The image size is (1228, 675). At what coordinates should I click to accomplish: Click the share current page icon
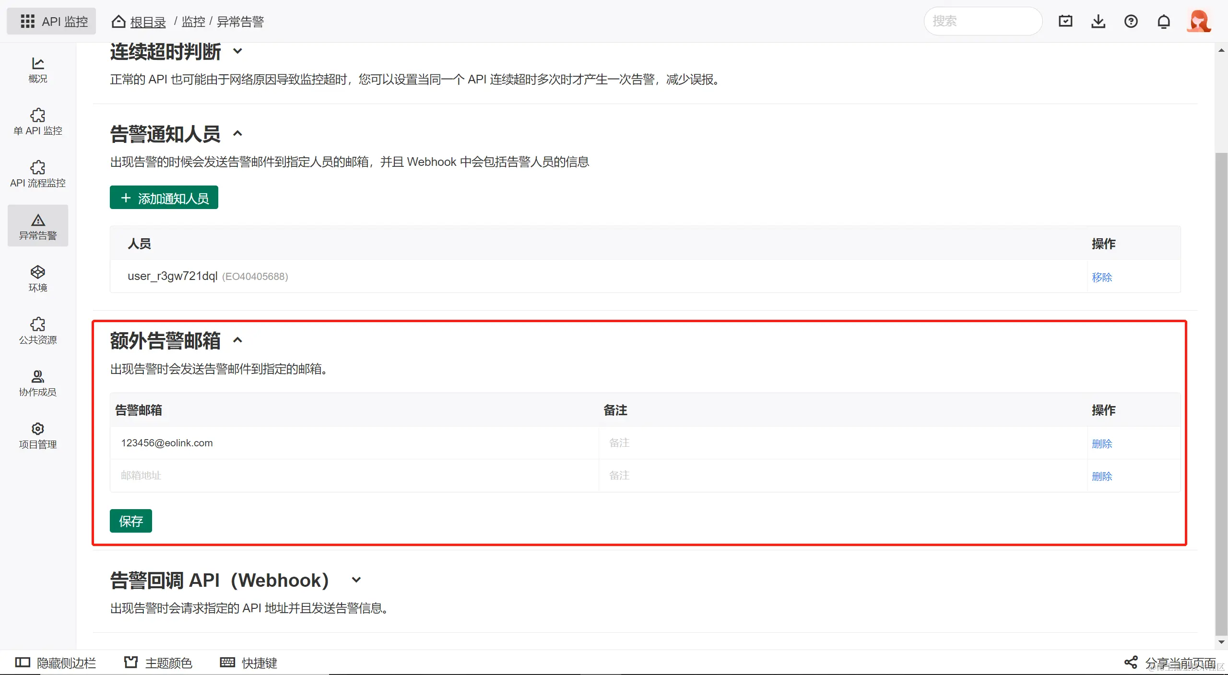pyautogui.click(x=1131, y=663)
